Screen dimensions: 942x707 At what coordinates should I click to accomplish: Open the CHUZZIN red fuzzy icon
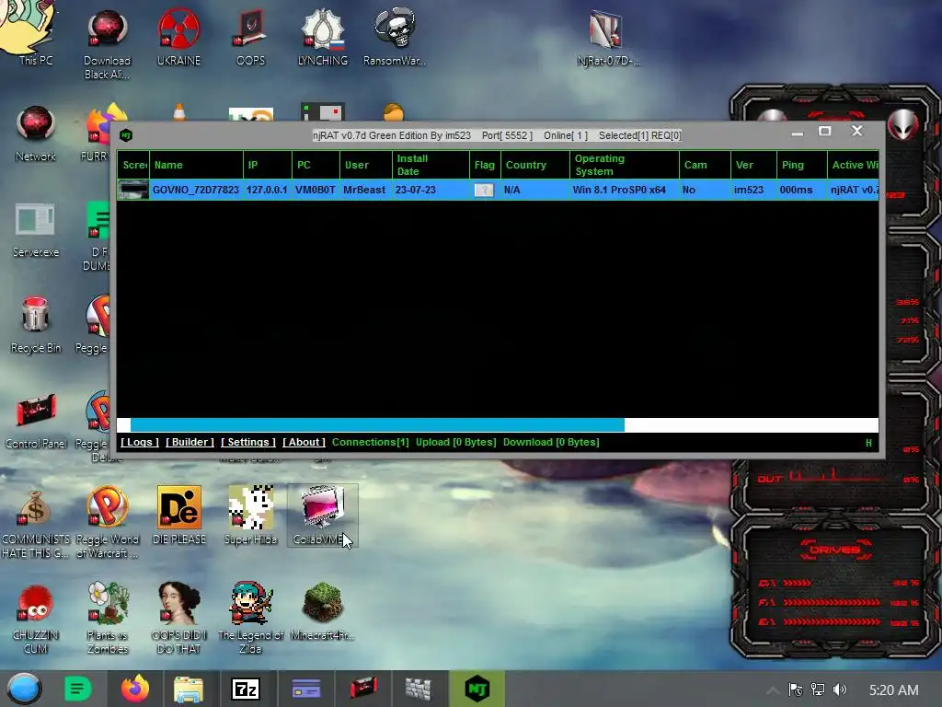pyautogui.click(x=36, y=620)
